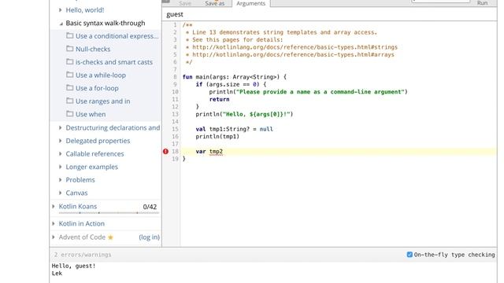This screenshot has height=283, width=504.
Task: Expand the Advent of Code section
Action: click(x=54, y=237)
